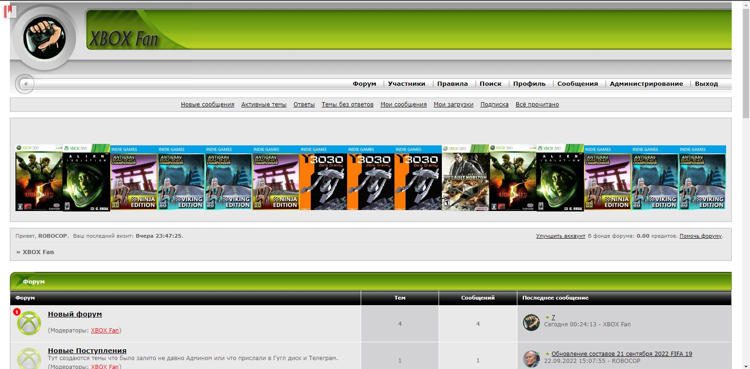Go to the Правила menu item
750x369 pixels.
[x=452, y=84]
